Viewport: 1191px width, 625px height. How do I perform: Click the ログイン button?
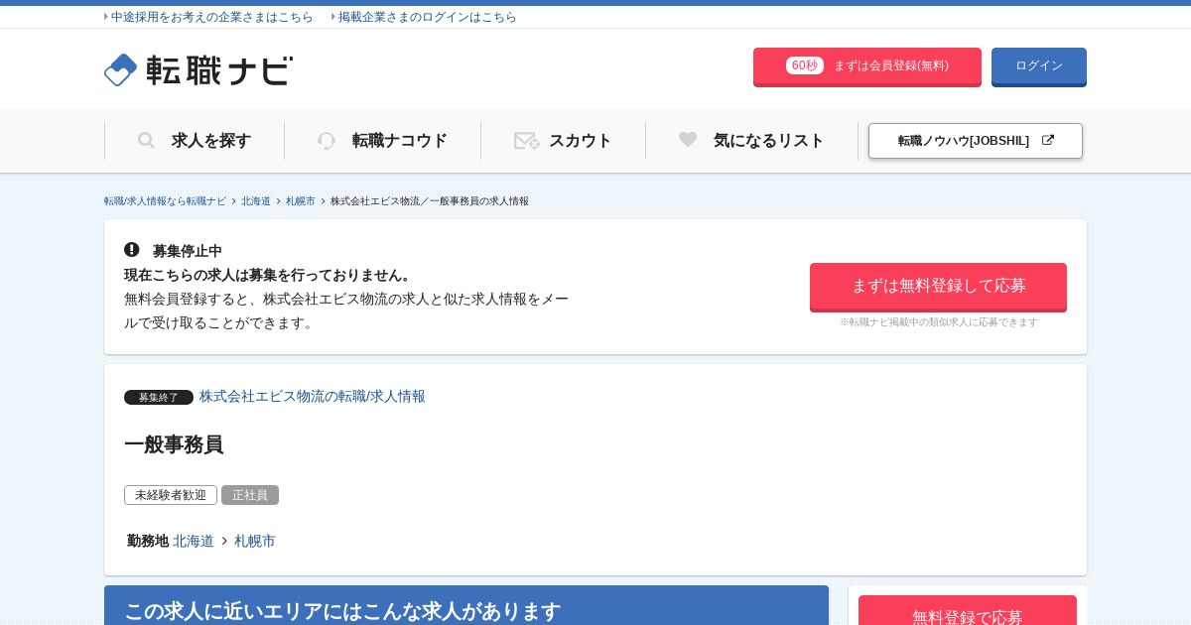click(1039, 66)
